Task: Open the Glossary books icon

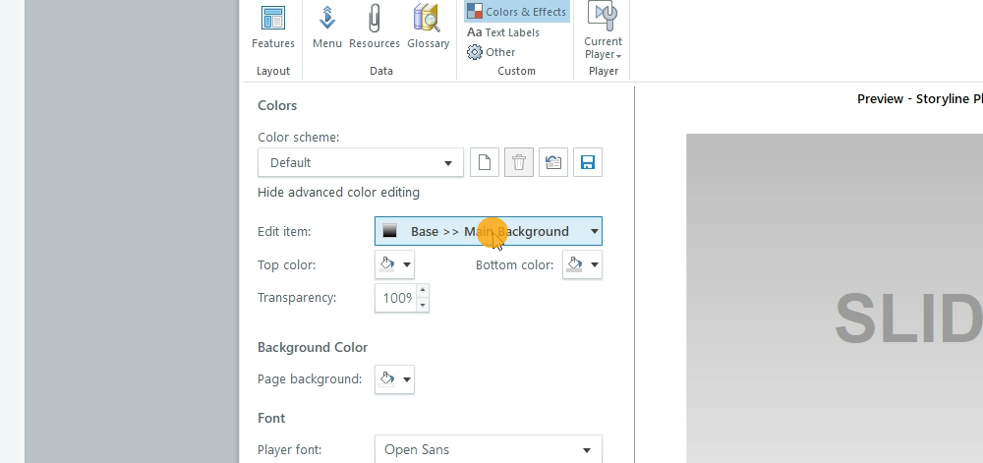Action: pos(428,28)
